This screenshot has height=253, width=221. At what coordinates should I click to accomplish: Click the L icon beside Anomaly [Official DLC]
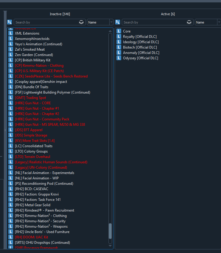click(119, 53)
